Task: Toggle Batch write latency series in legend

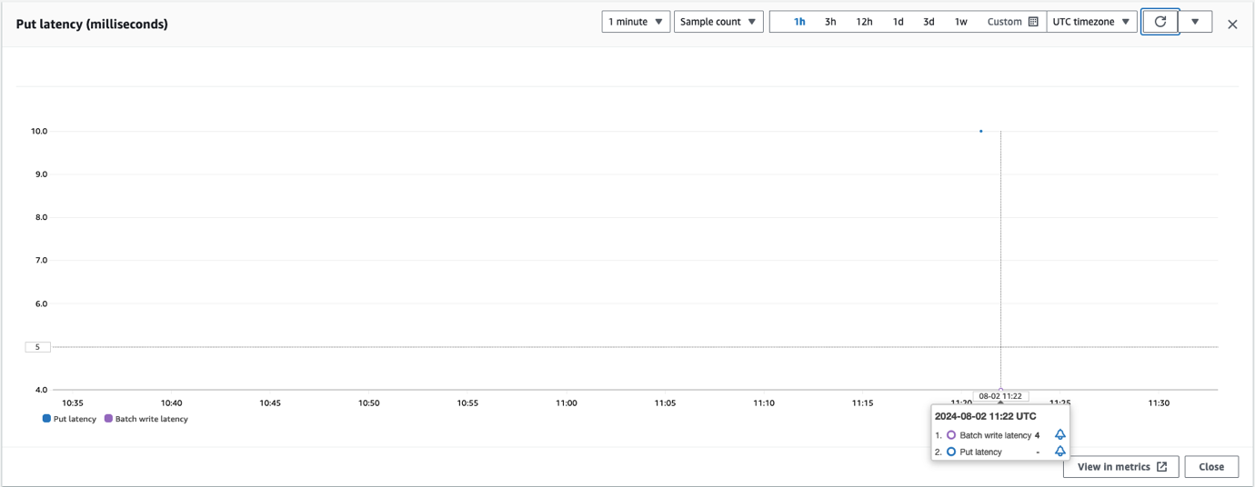Action: pyautogui.click(x=146, y=419)
